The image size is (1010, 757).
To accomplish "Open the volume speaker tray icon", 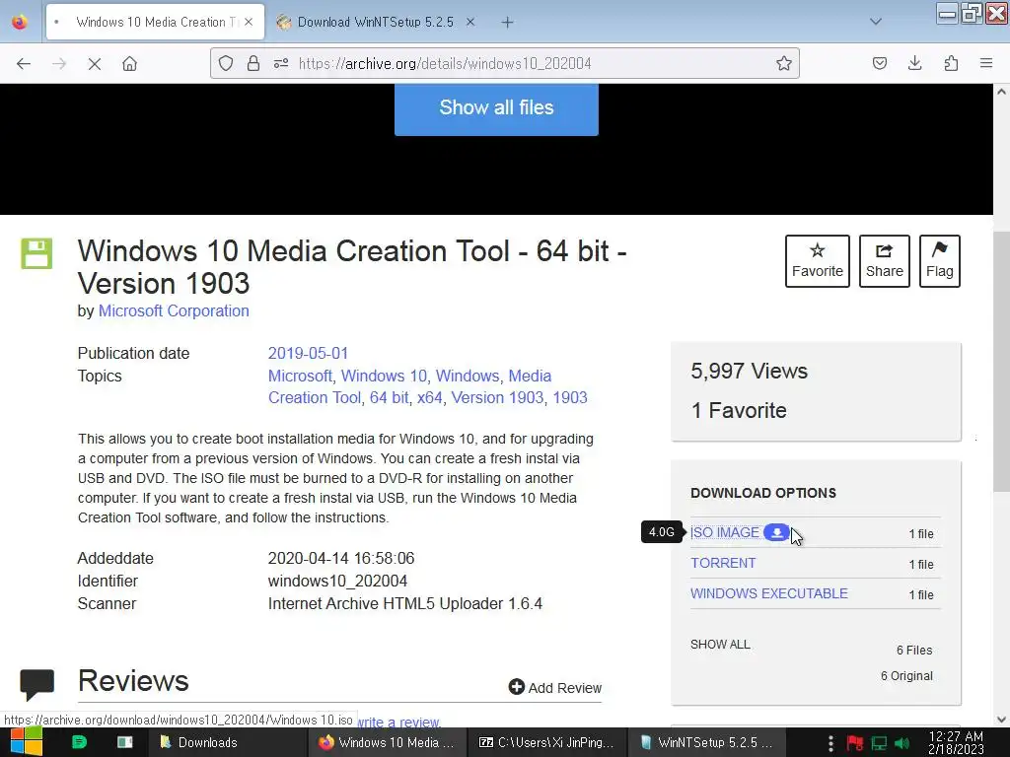I will [902, 743].
